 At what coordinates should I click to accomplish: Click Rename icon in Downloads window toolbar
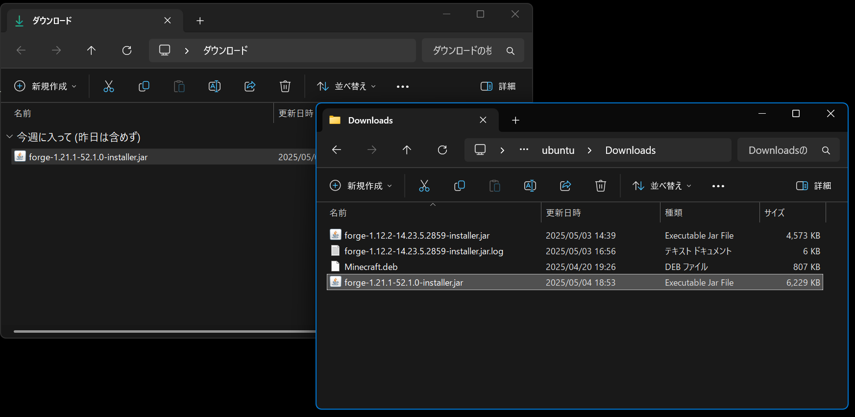point(530,186)
